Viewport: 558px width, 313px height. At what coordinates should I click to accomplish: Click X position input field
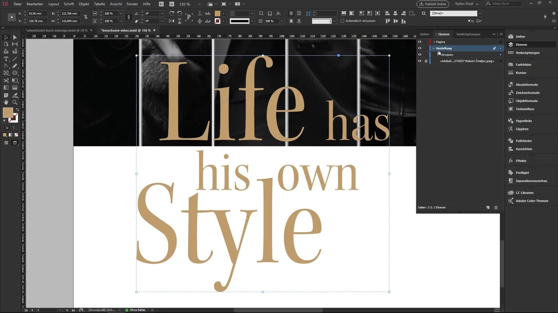click(x=37, y=14)
